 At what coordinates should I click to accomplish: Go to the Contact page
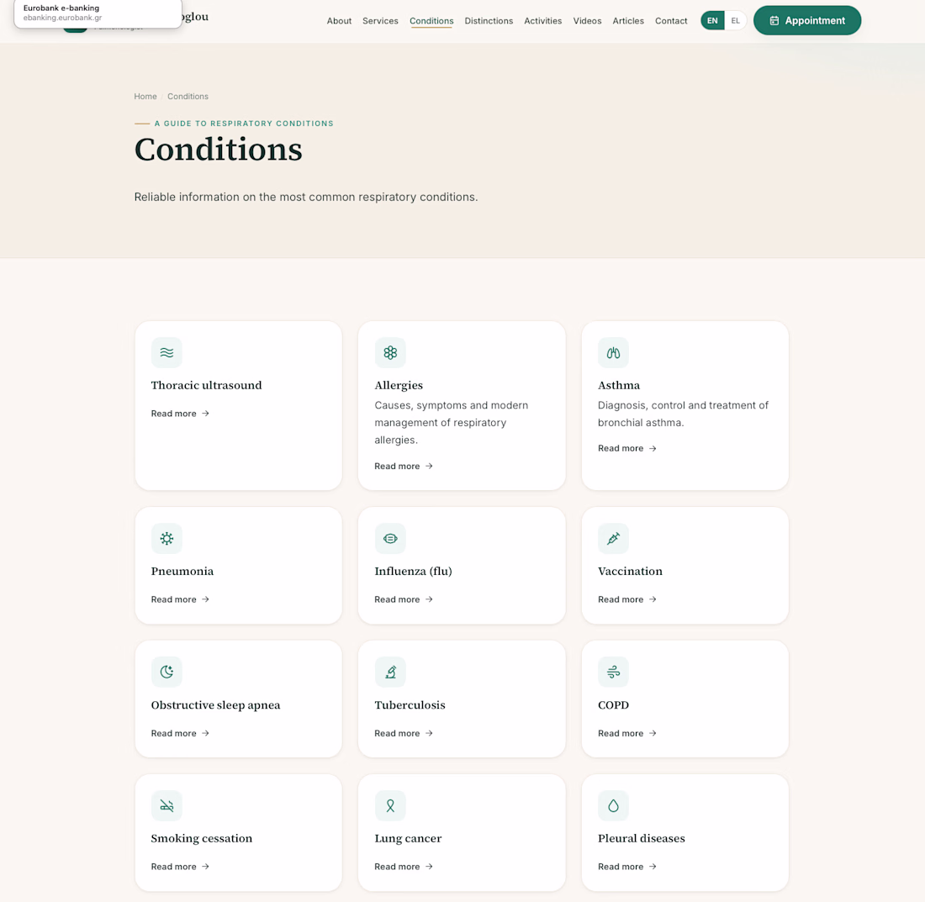[x=671, y=21]
